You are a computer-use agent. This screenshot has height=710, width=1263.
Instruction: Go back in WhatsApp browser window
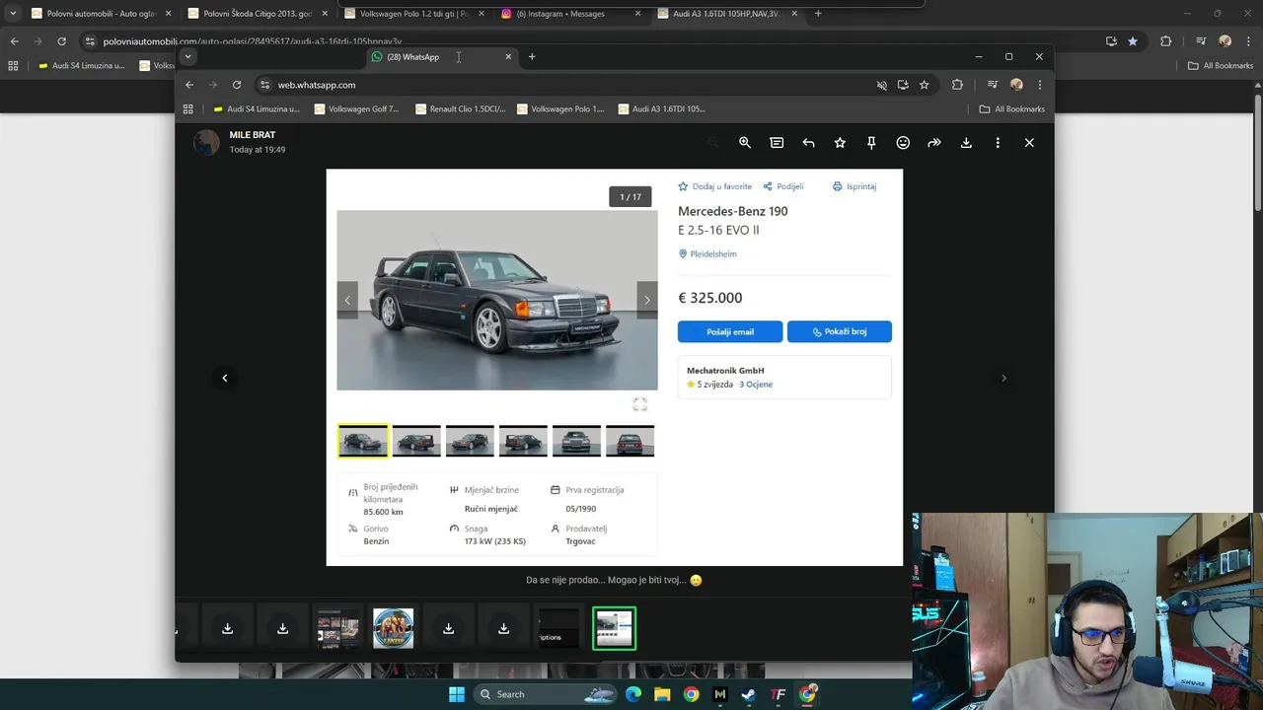click(x=189, y=85)
